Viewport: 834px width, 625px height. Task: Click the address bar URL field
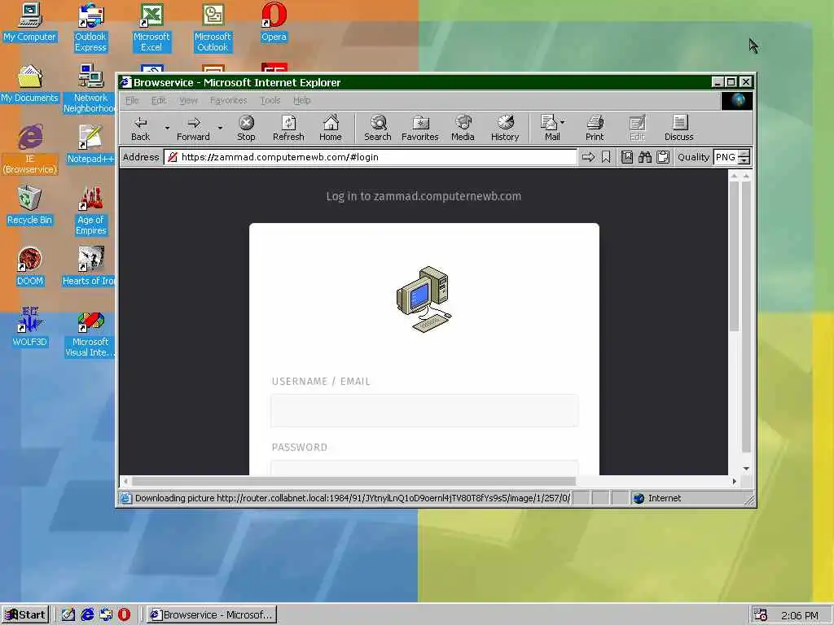[x=371, y=157]
